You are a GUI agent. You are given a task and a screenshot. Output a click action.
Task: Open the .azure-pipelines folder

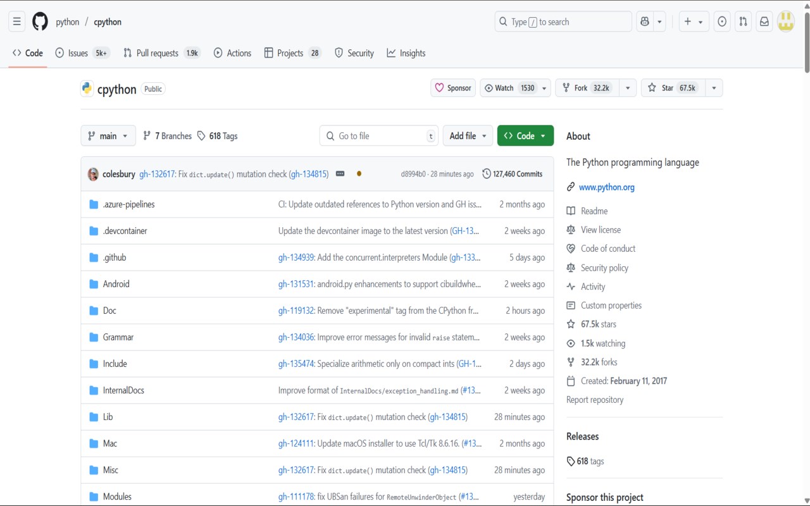[x=128, y=204]
